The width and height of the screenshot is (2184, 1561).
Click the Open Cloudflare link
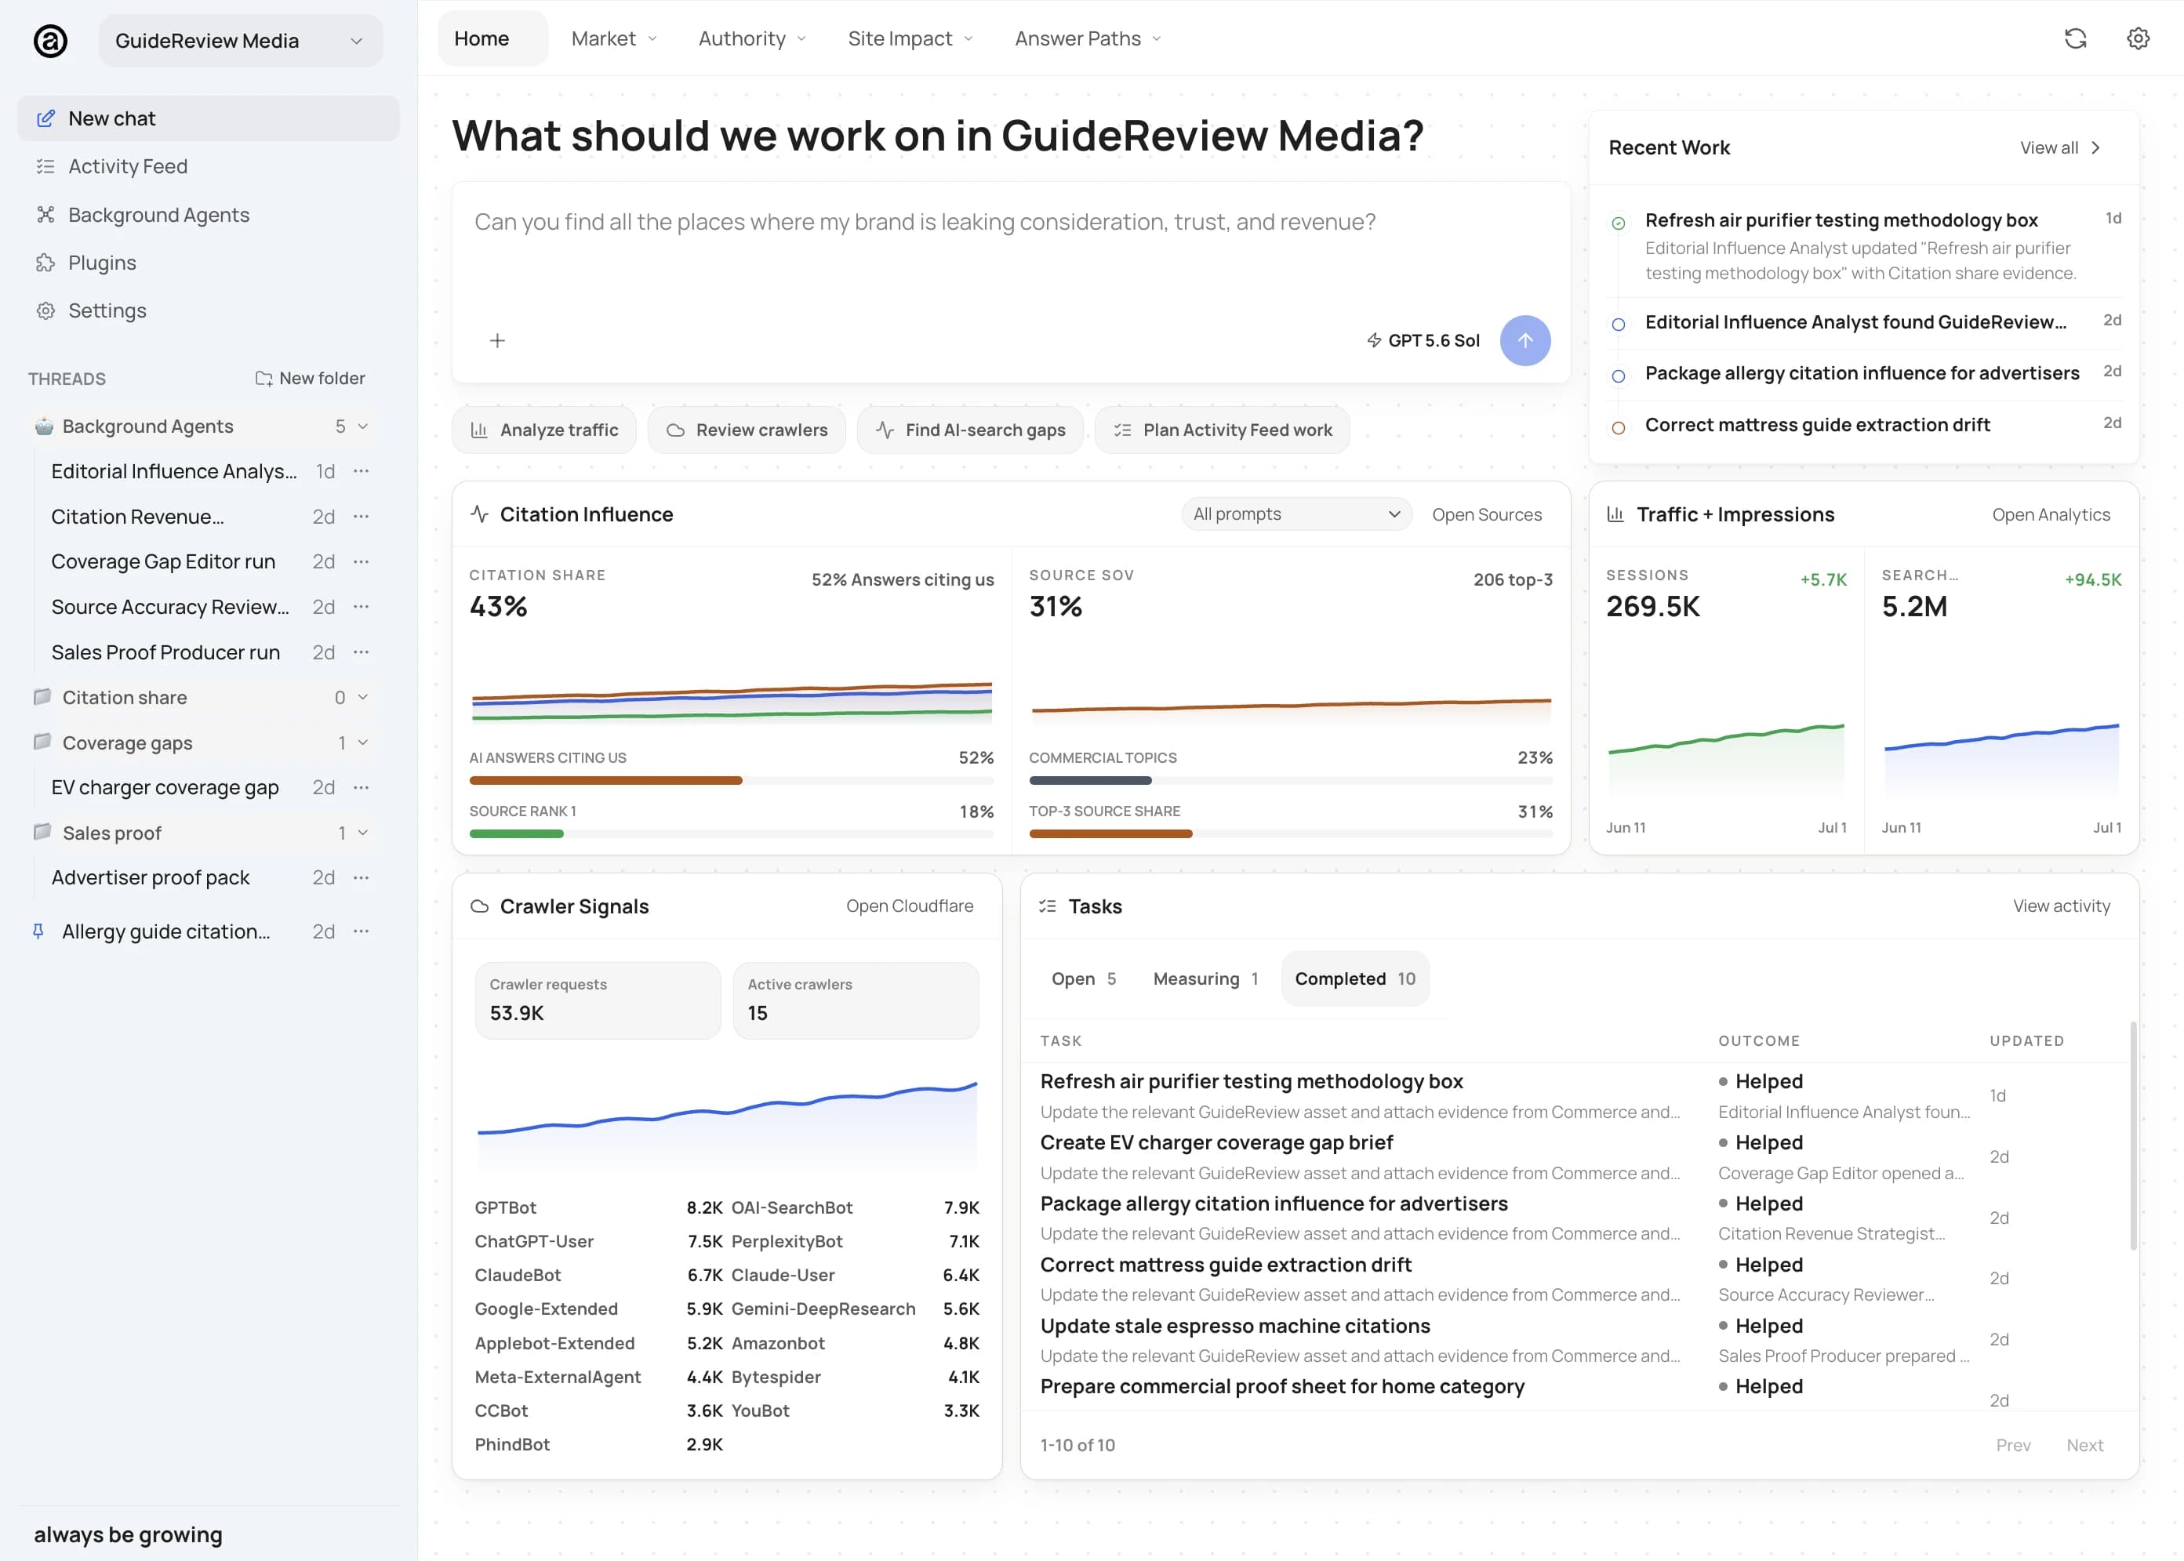tap(910, 906)
